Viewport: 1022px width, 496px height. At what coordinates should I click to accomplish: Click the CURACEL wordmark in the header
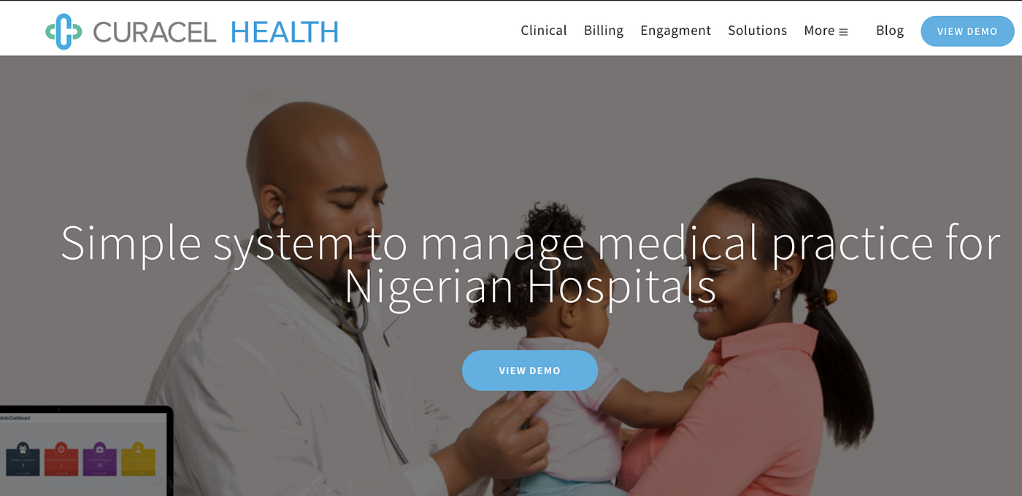(x=155, y=31)
